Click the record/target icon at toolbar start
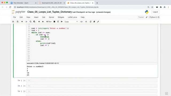Screen dimensions: 171x96 (13, 22)
